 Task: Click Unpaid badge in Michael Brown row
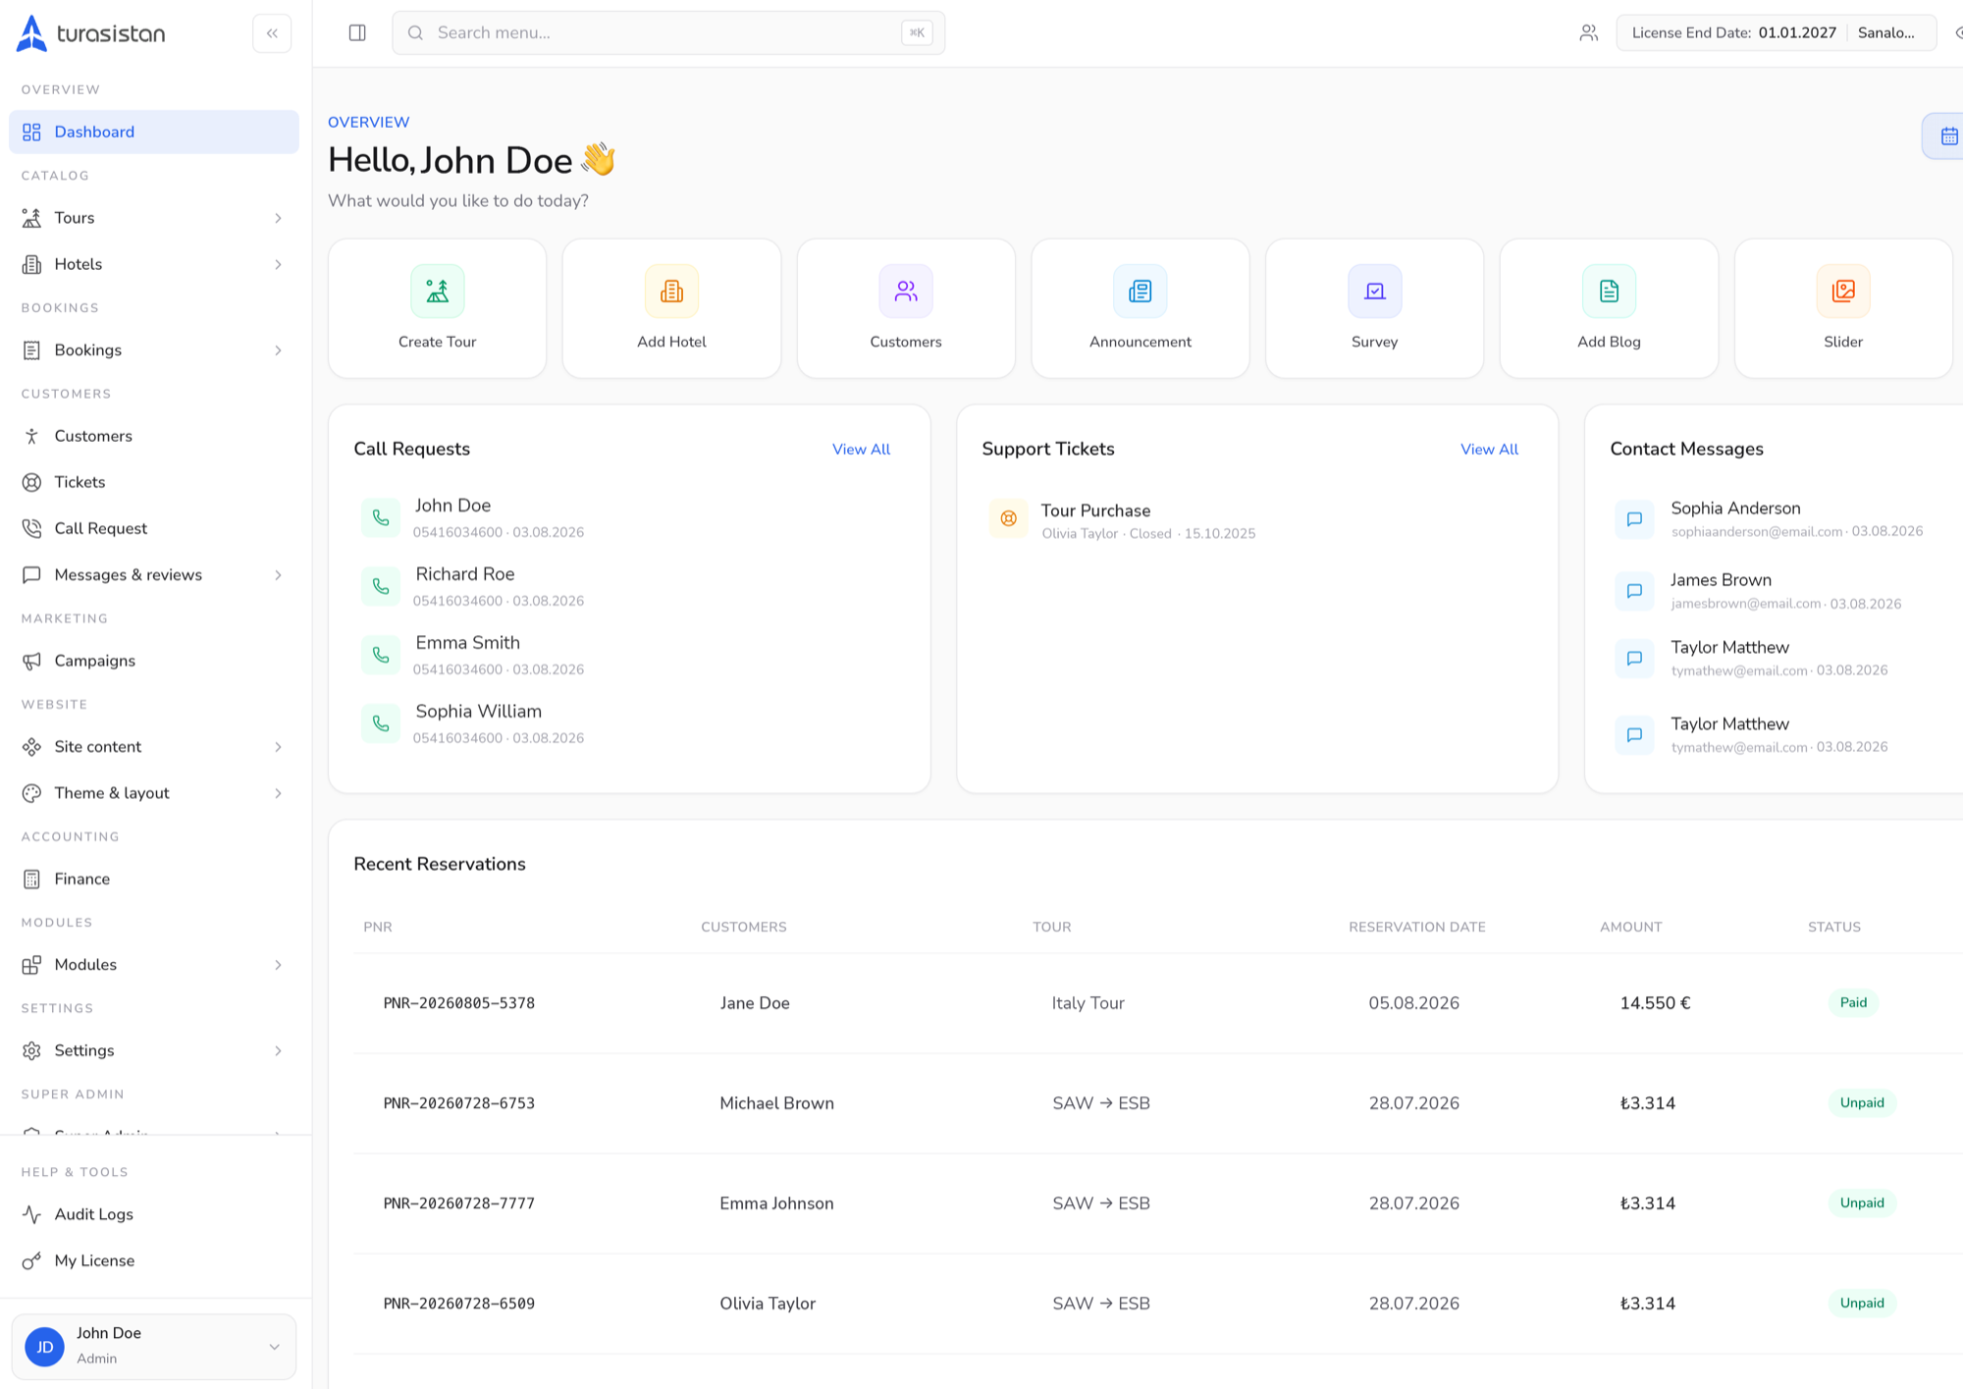1862,1102
